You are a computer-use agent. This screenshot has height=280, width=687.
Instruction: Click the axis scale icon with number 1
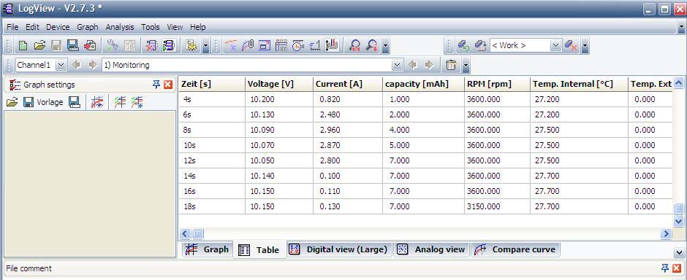click(315, 45)
